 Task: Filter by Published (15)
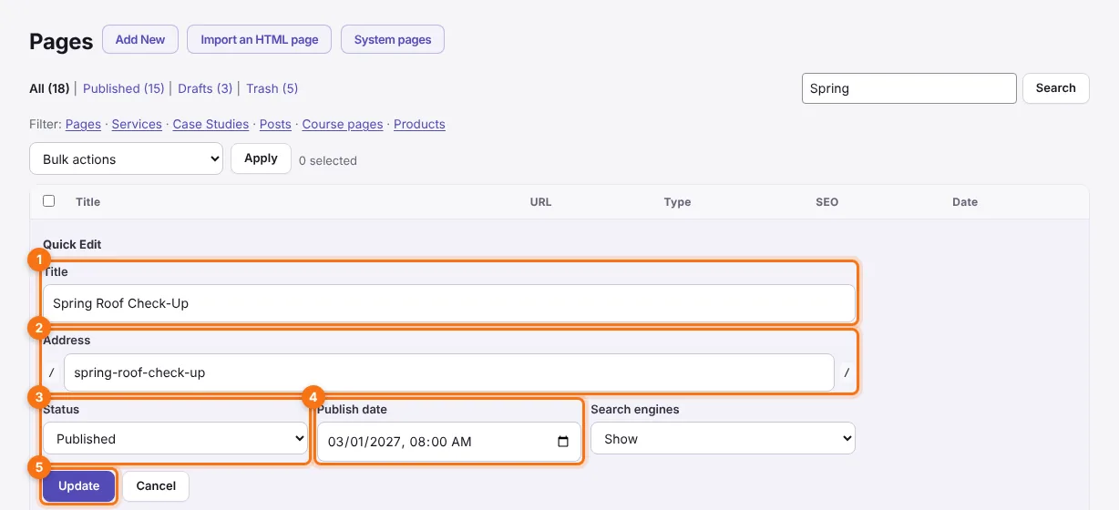coord(124,88)
